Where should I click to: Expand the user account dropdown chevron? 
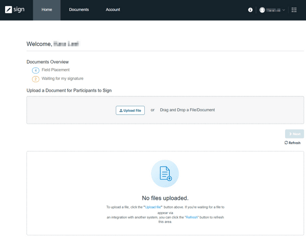284,10
